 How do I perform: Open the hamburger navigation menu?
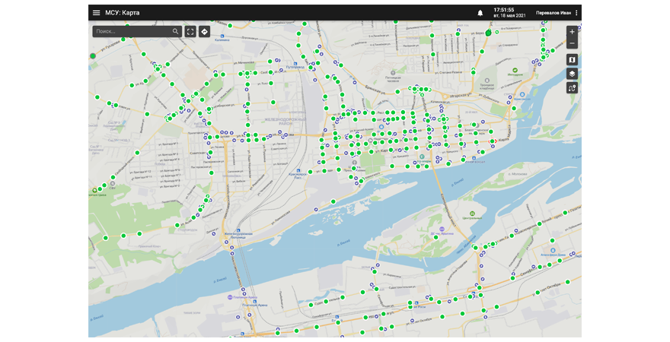tap(96, 13)
